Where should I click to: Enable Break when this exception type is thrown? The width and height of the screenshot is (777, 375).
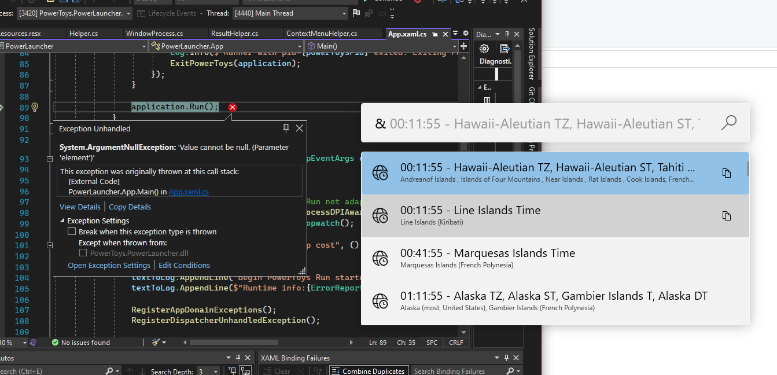[72, 231]
